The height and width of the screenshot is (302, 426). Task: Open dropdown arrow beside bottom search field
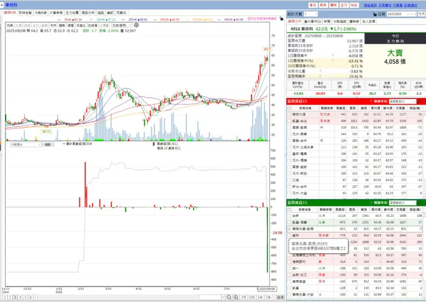tap(223, 297)
